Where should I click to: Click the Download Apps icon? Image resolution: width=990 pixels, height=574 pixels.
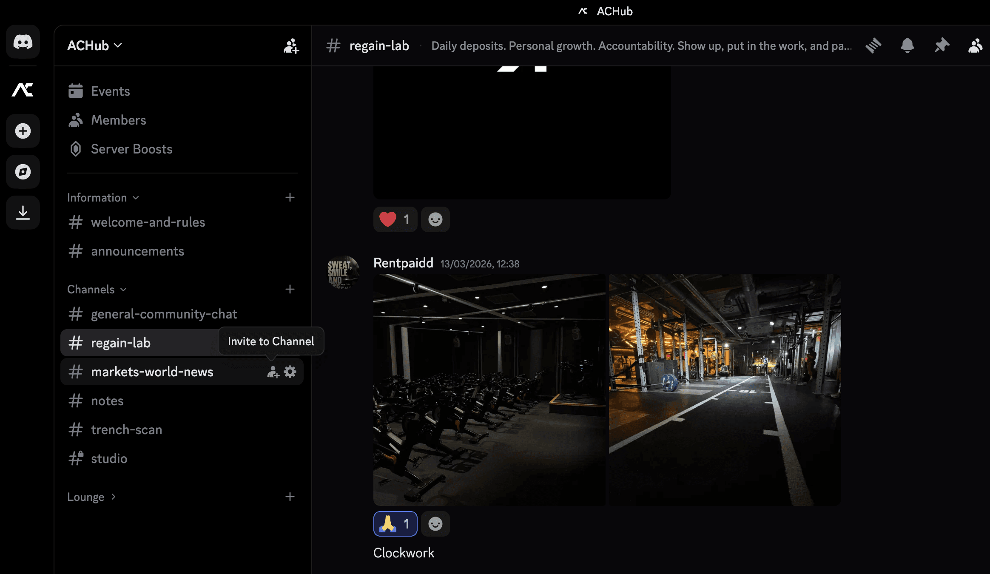point(23,213)
